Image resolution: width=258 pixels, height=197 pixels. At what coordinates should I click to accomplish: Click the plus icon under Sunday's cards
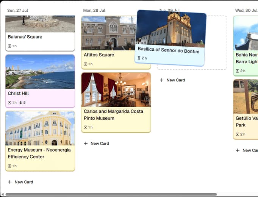pyautogui.click(x=10, y=182)
